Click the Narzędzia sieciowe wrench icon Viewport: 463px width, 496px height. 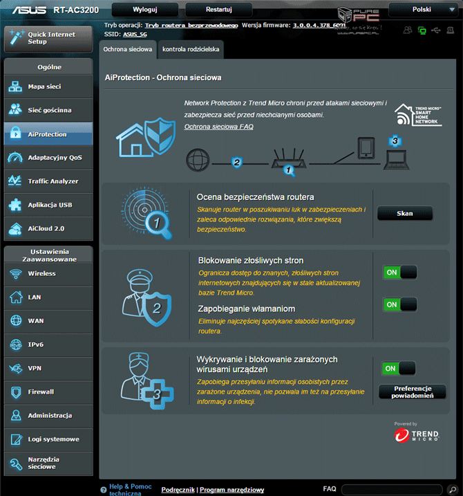coord(16,463)
